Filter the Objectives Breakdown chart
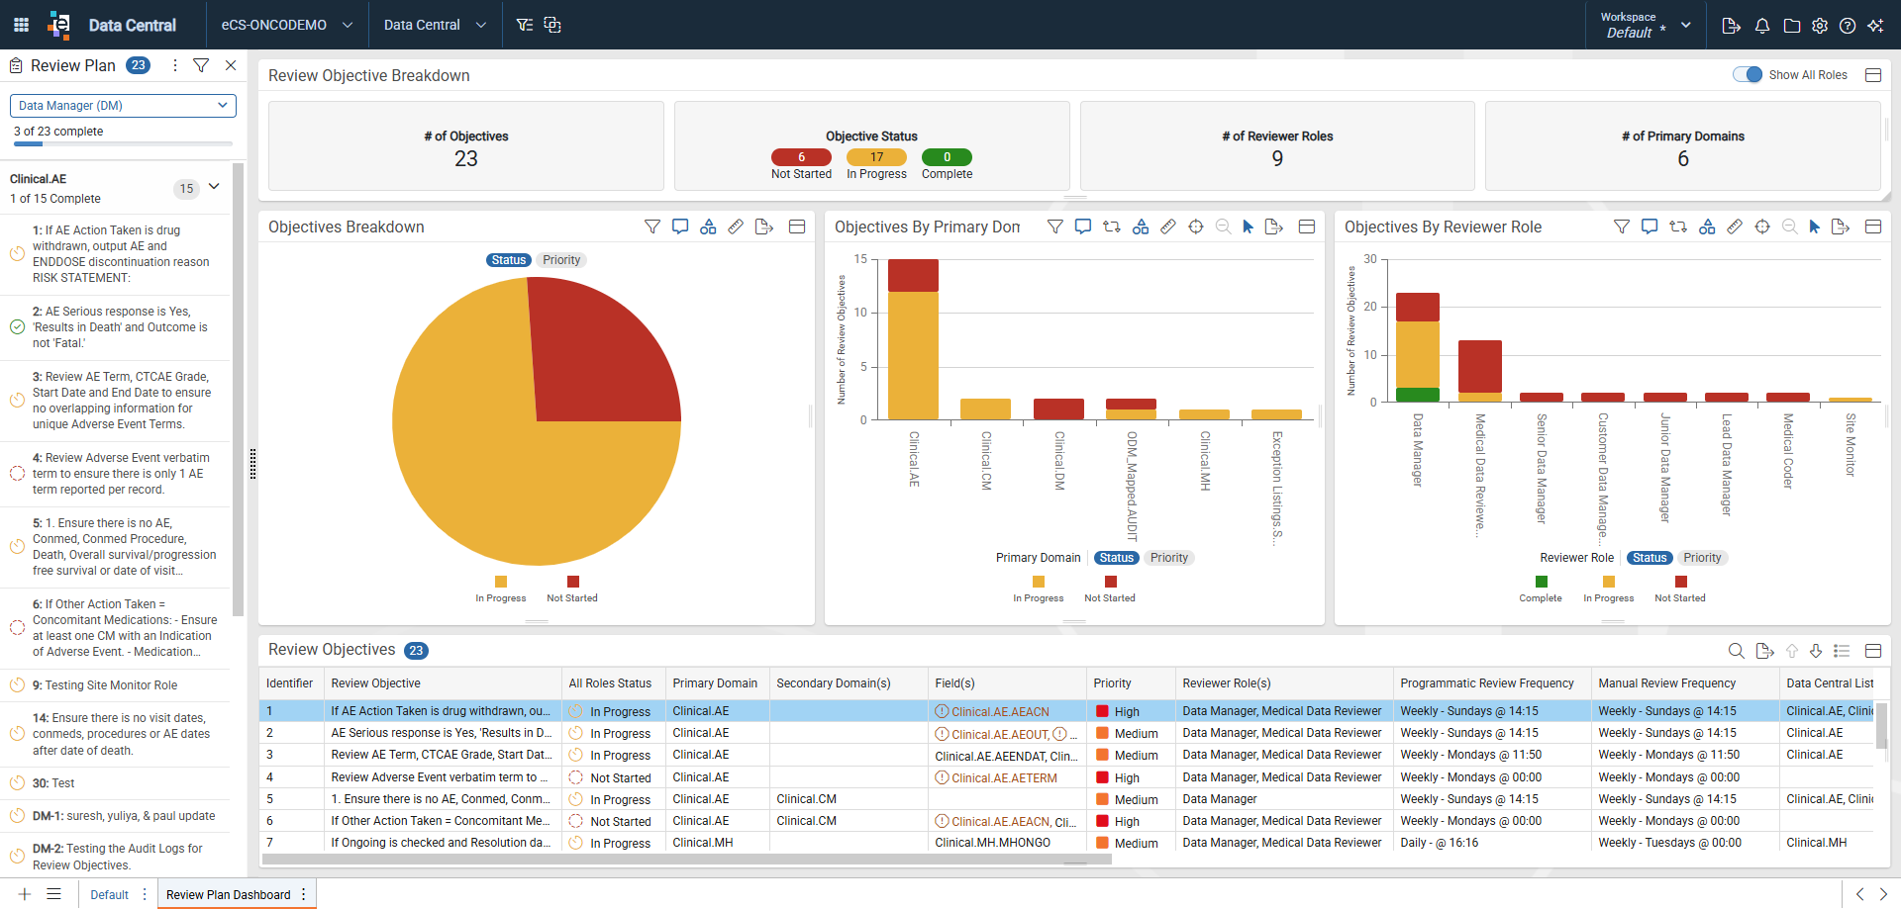1901x909 pixels. [x=652, y=227]
